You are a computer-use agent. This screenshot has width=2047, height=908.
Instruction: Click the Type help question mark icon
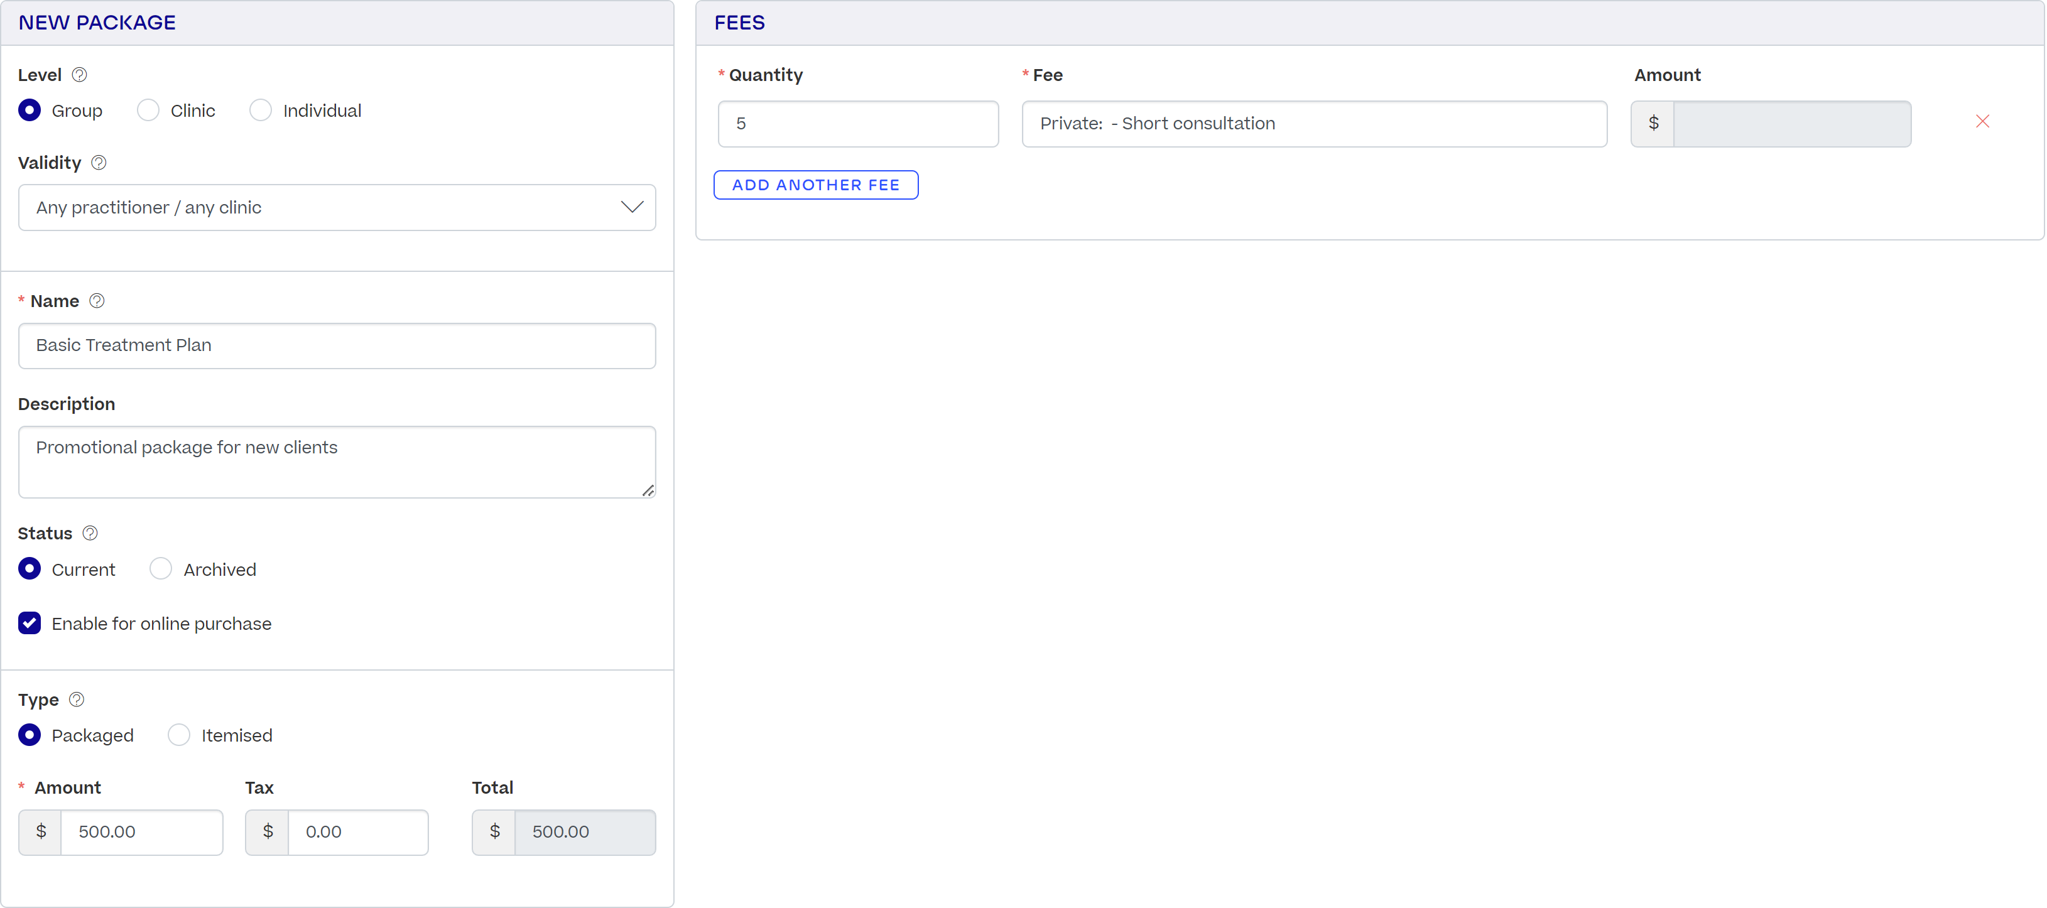click(76, 700)
